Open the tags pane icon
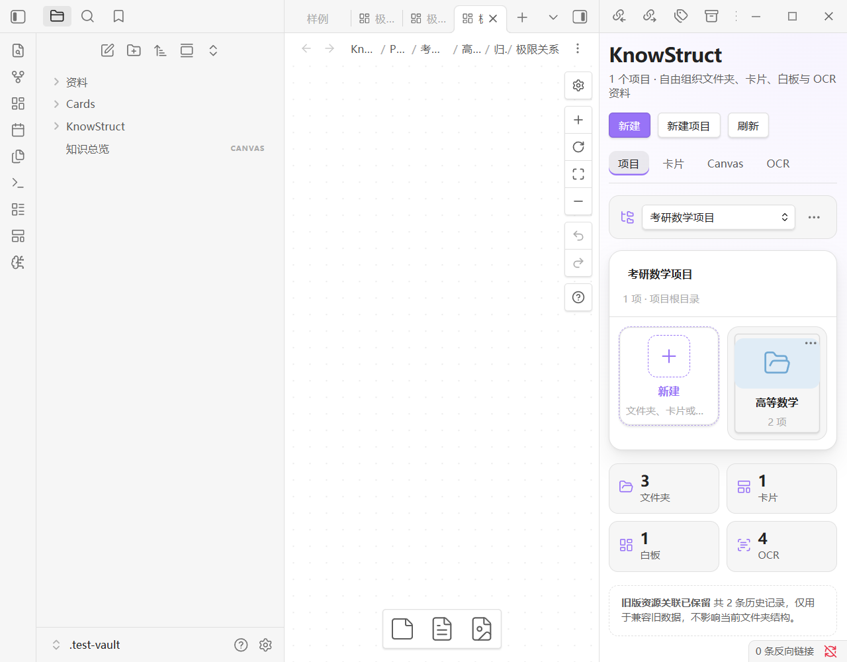 pos(681,16)
